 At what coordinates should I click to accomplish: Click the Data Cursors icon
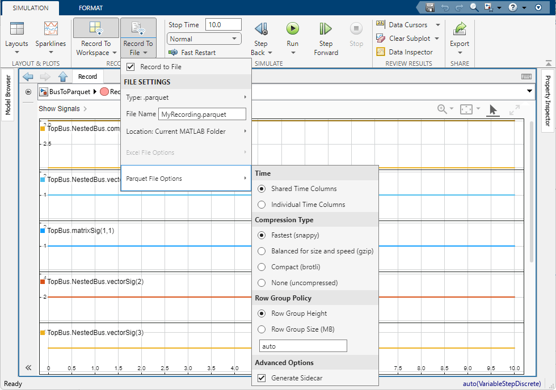click(380, 24)
